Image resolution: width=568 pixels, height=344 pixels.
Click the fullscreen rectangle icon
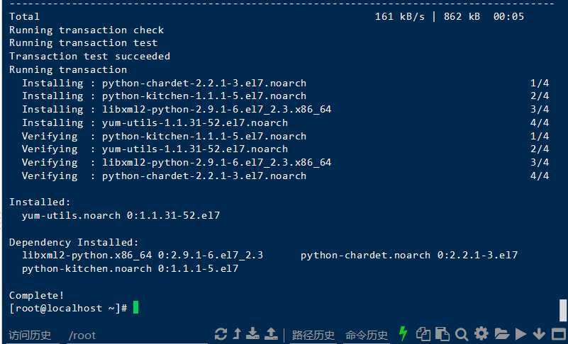click(x=559, y=334)
